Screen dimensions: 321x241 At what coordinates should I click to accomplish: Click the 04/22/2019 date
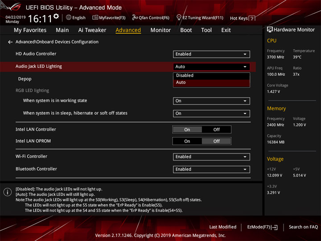(x=15, y=17)
